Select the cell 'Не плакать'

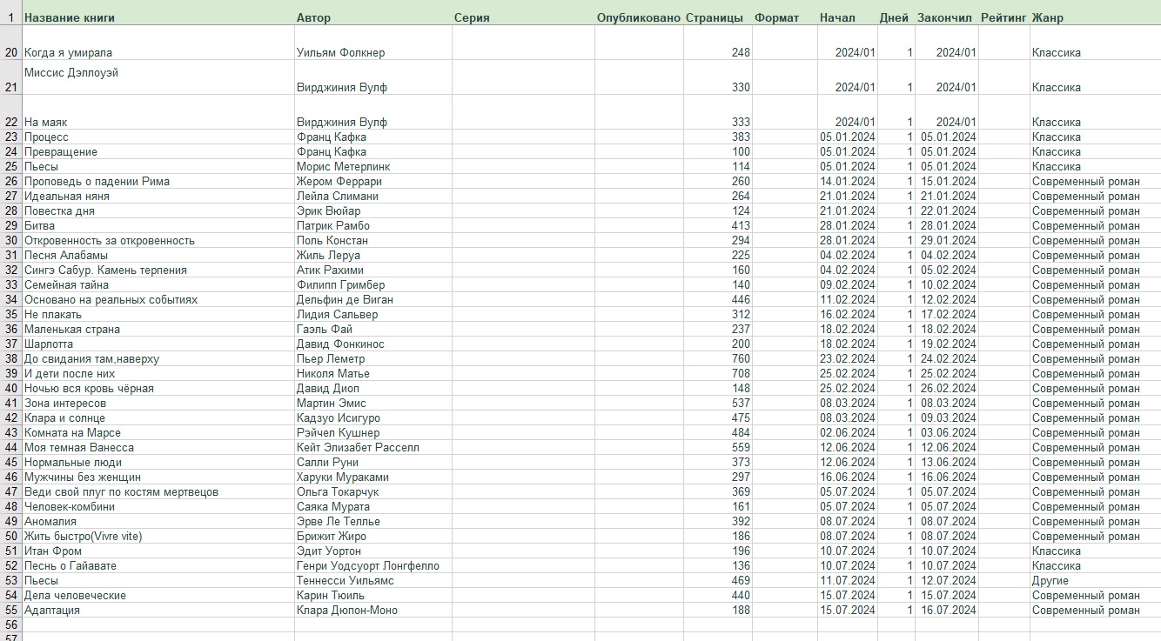pos(158,314)
